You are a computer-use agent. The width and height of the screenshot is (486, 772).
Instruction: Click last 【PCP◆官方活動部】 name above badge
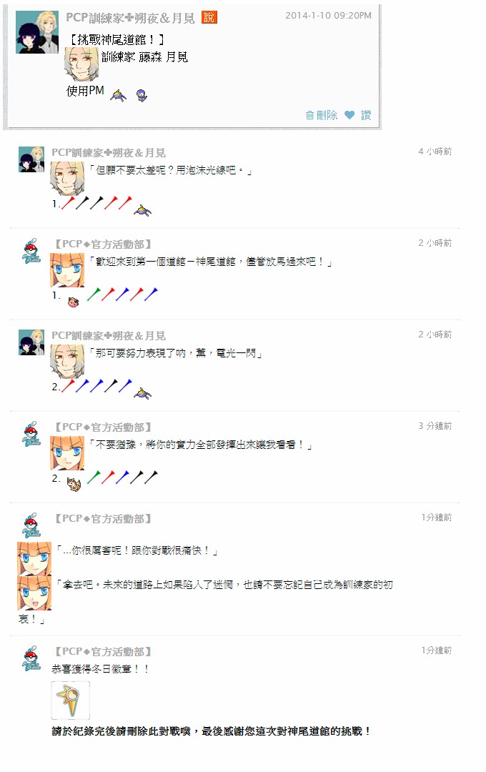101,651
